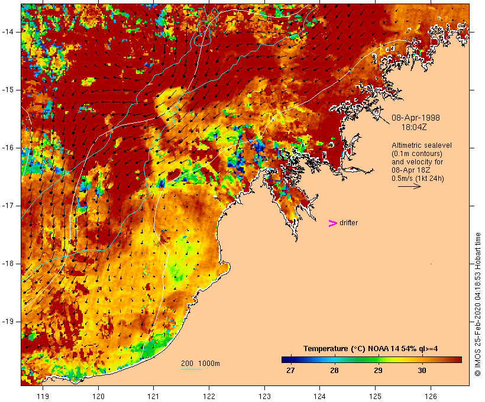Click the time '18:04Z' label
Image resolution: width=485 pixels, height=402 pixels.
click(x=414, y=127)
